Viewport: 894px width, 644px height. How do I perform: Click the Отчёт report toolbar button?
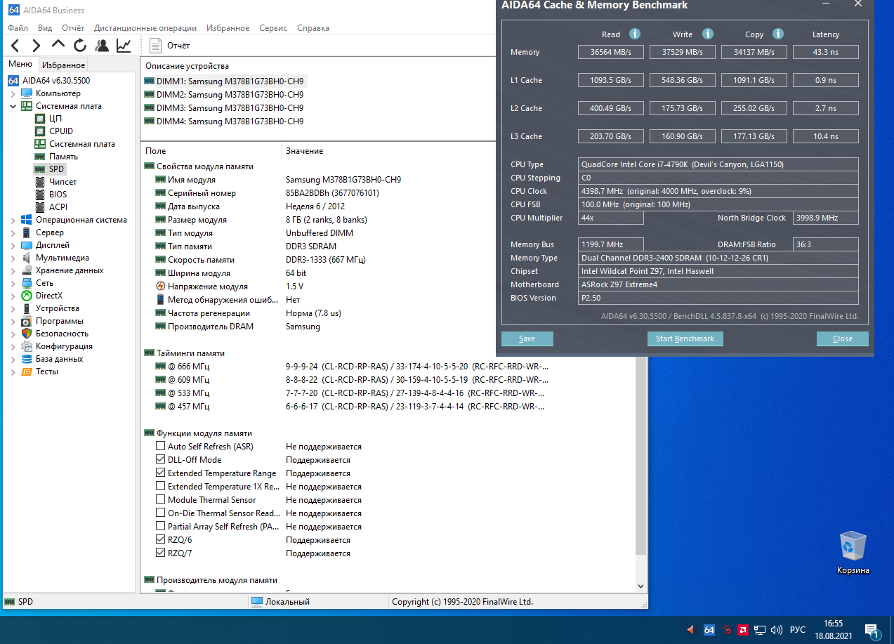pos(171,46)
